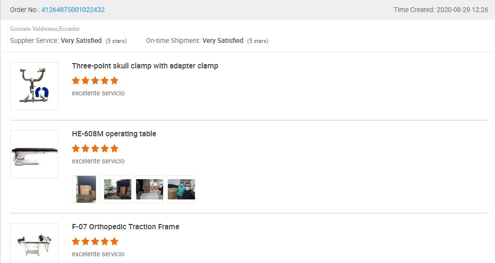Open HE-608M operating table product title
This screenshot has width=495, height=263.
114,134
